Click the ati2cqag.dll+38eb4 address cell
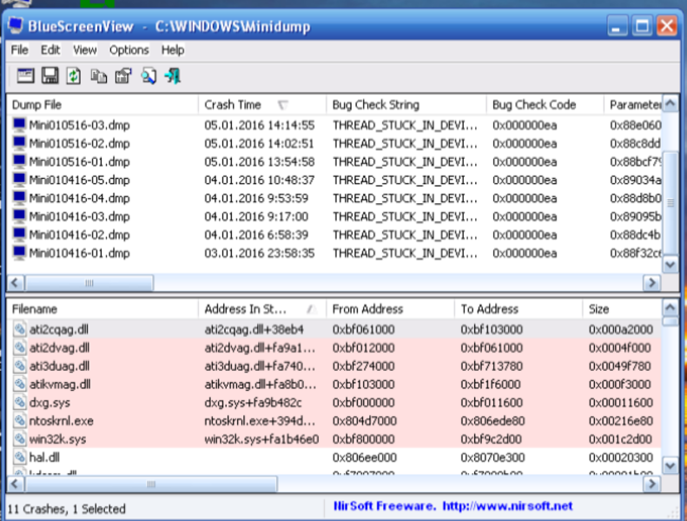The image size is (687, 521). pos(254,329)
